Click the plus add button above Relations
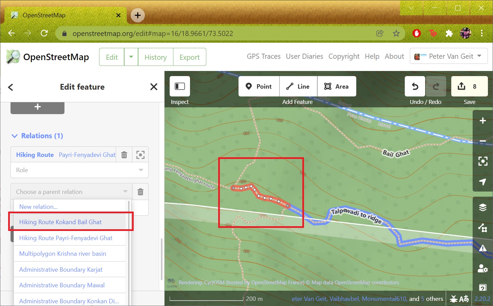The image size is (493, 306). [x=37, y=107]
